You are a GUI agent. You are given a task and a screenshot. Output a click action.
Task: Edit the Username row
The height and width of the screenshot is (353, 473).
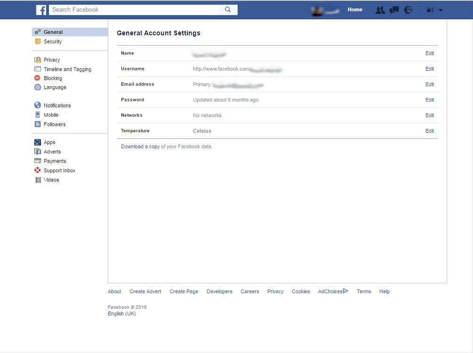[430, 69]
